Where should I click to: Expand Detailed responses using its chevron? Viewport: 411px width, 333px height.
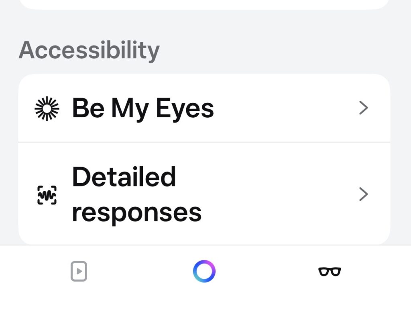pos(363,194)
